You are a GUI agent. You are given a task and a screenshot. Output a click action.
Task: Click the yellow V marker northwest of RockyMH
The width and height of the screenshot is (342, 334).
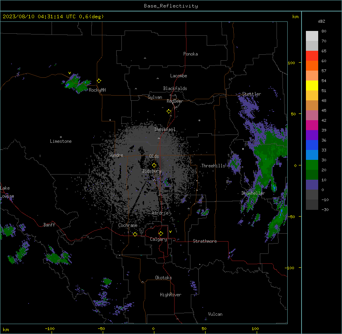pos(69,73)
